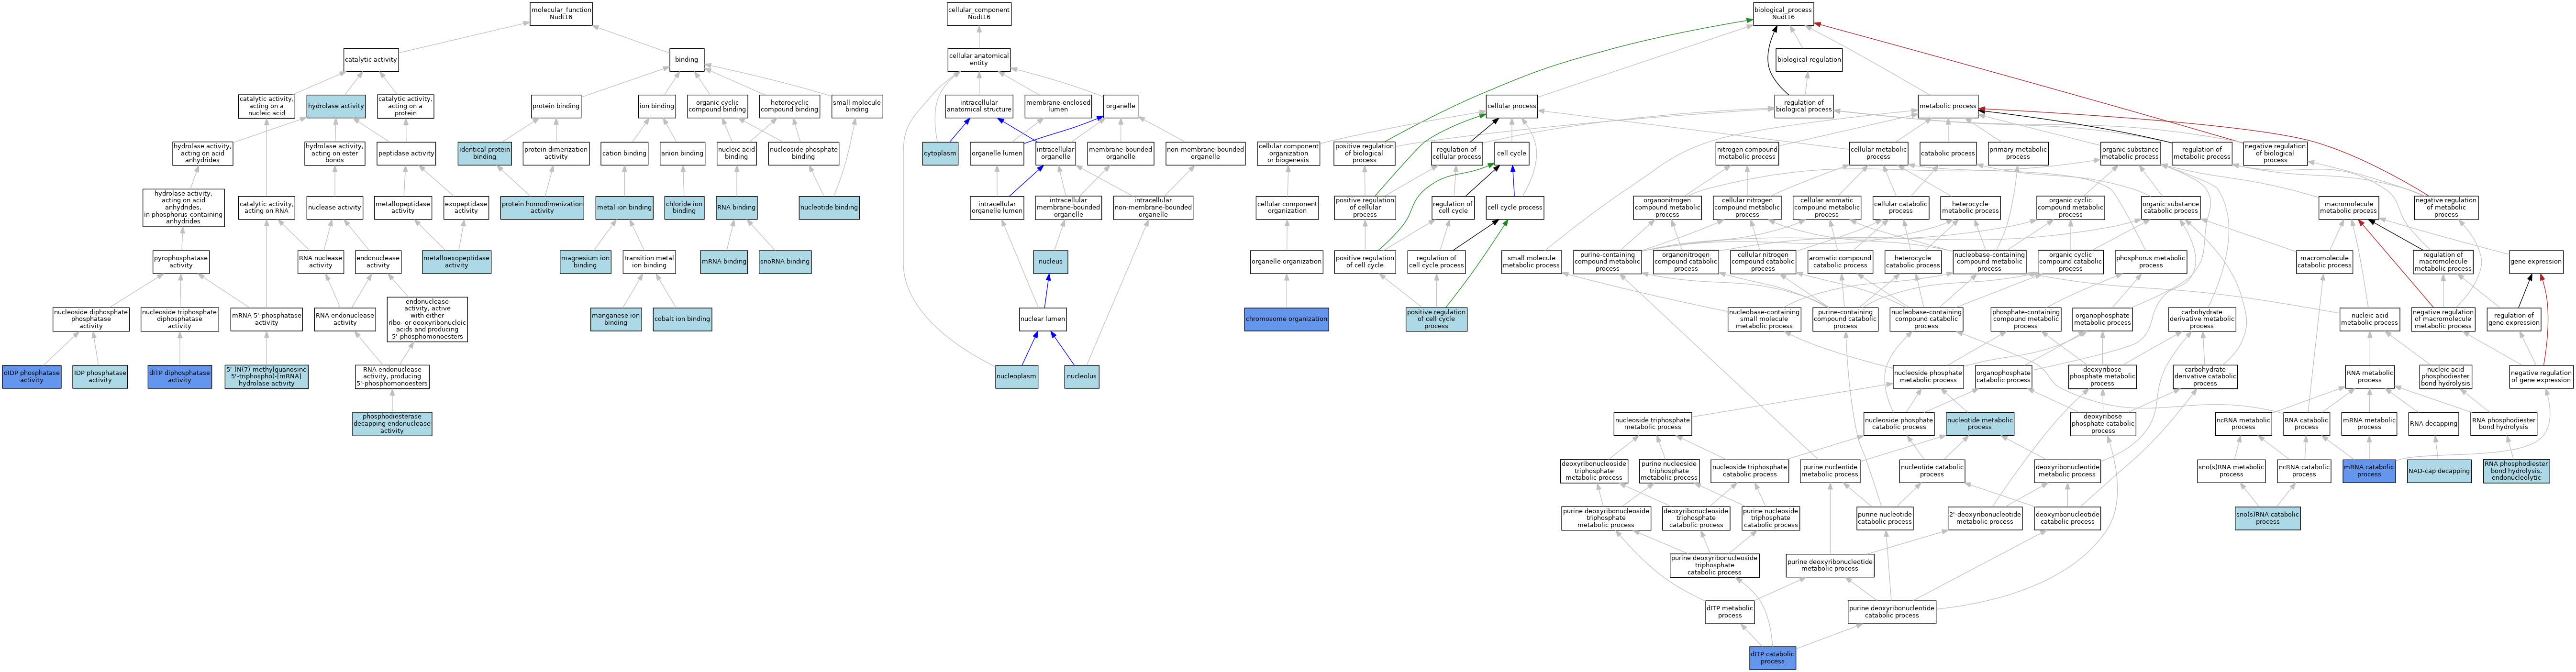
Task: Click negative regulation of gene expression node
Action: tap(2541, 377)
